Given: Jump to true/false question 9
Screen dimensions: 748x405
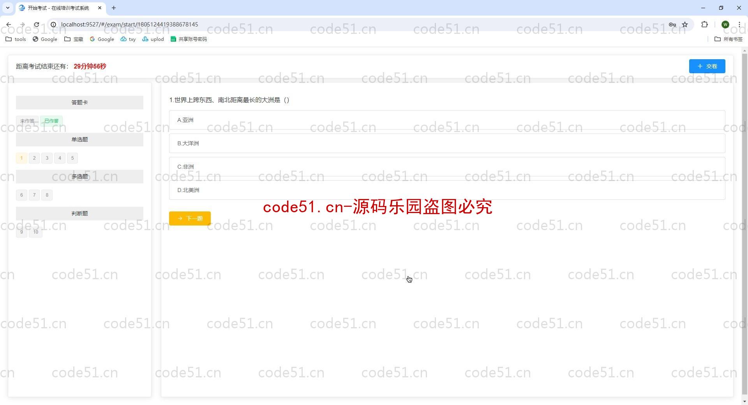Looking at the screenshot, I should point(21,232).
